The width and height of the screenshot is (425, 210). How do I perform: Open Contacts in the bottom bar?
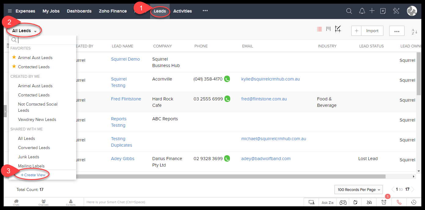click(x=71, y=202)
